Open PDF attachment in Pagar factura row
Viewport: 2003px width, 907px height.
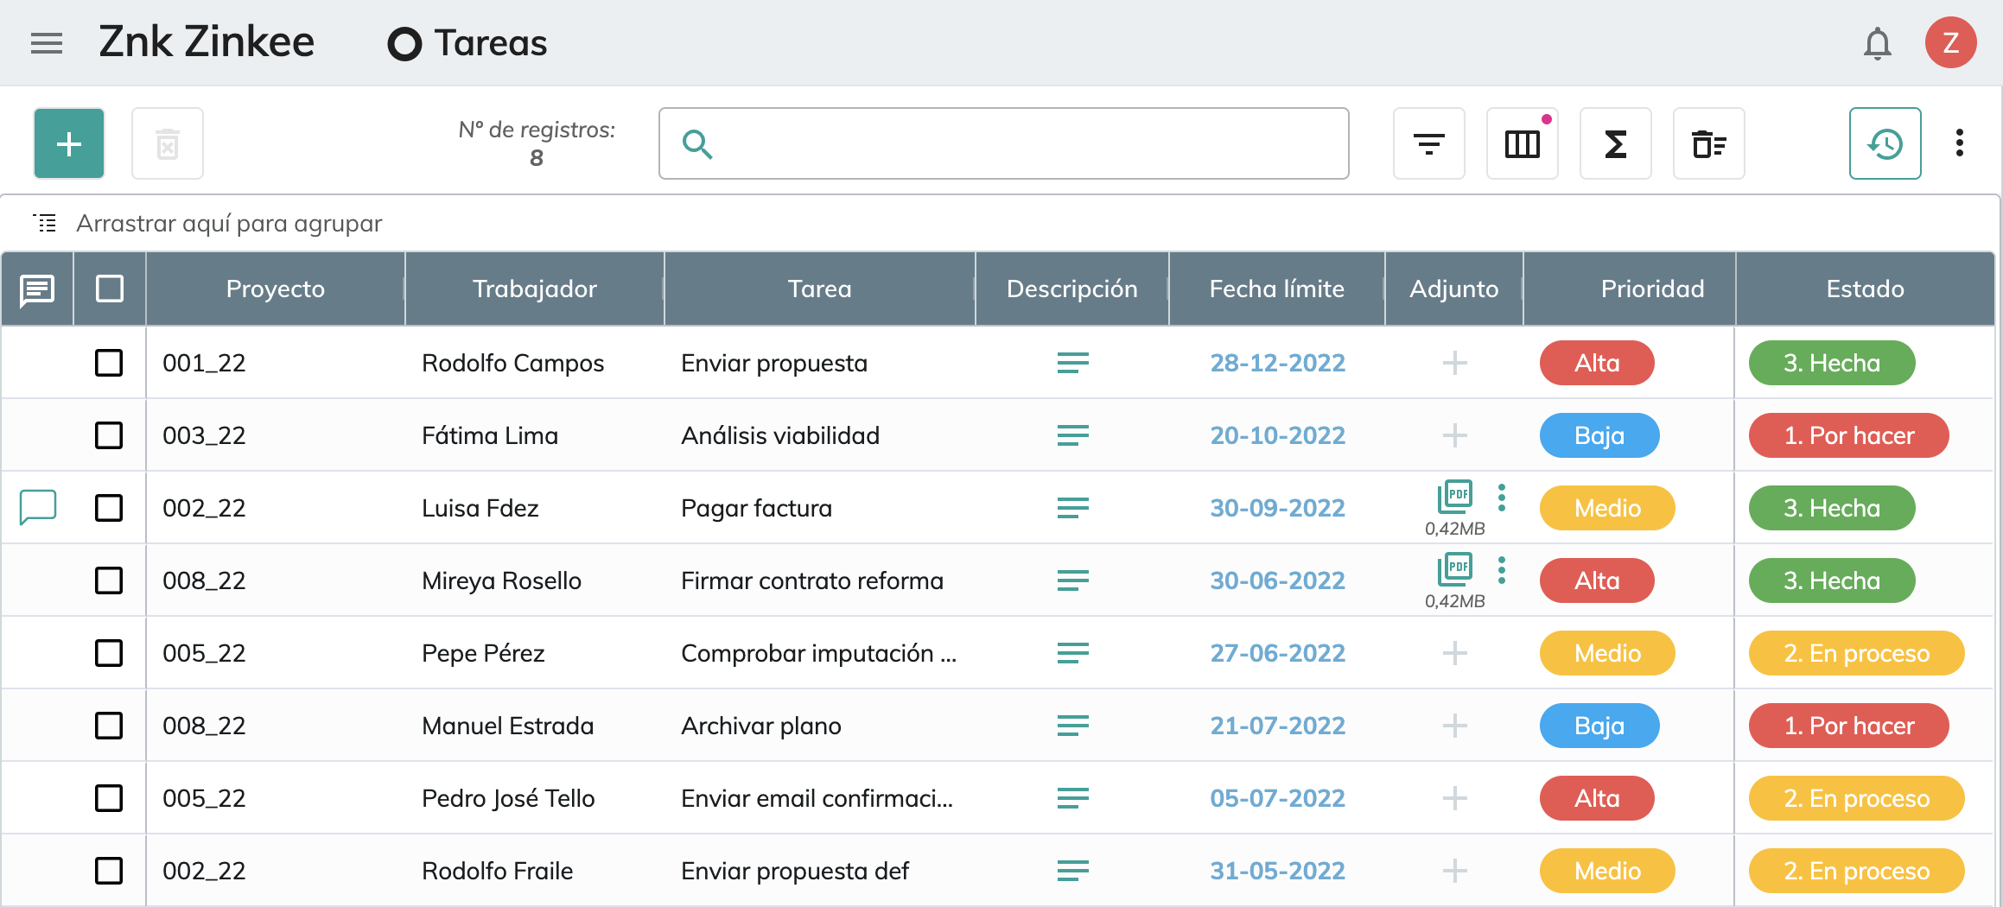pyautogui.click(x=1455, y=497)
